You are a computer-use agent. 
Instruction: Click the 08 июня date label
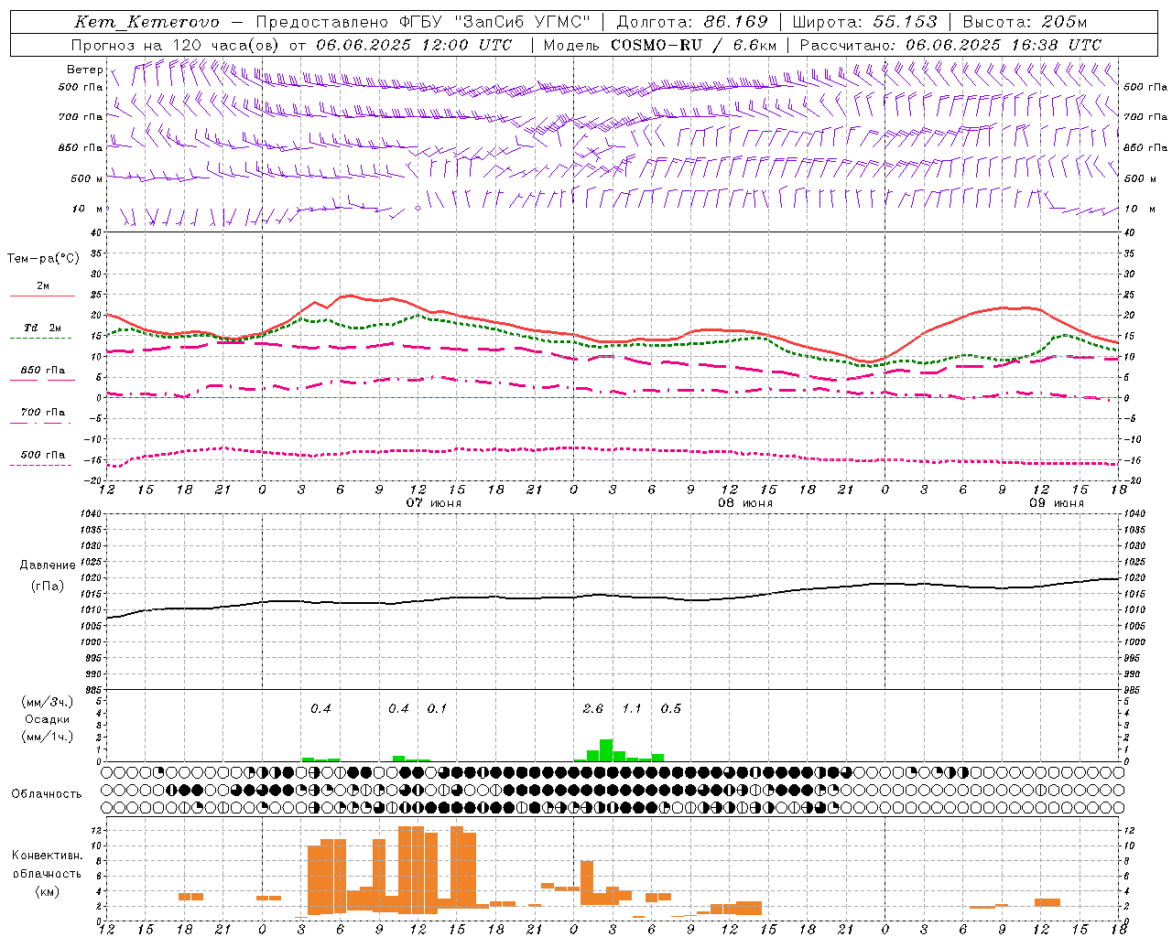click(745, 503)
